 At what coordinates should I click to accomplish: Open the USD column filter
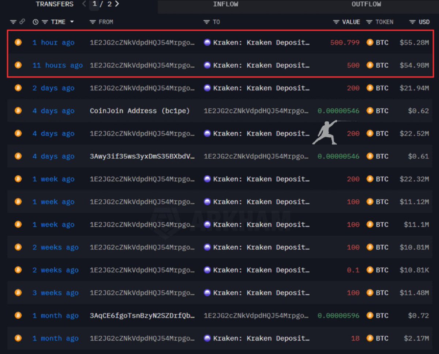pyautogui.click(x=413, y=22)
